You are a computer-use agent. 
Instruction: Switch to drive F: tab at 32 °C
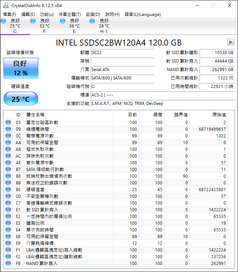click(45, 26)
